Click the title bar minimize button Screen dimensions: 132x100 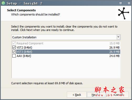120,3
